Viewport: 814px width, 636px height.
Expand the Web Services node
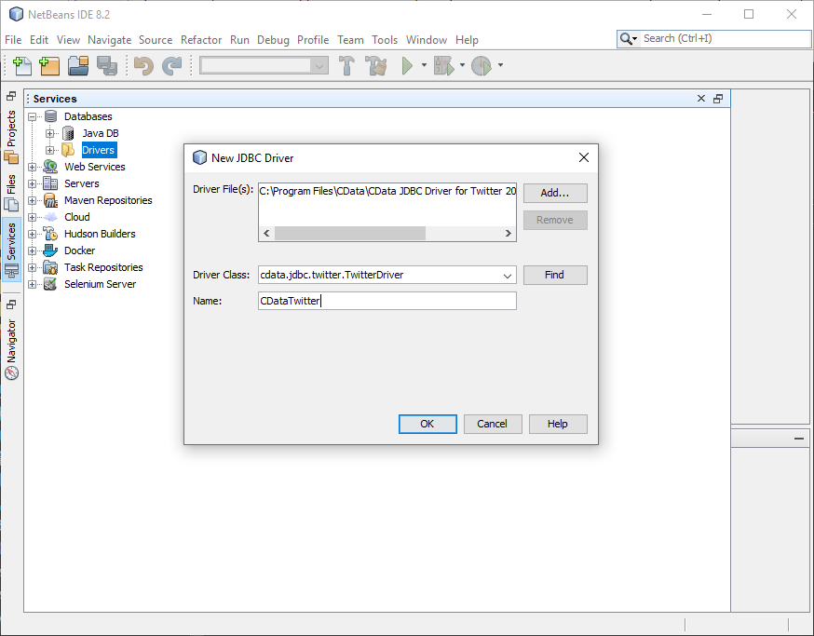[x=33, y=167]
